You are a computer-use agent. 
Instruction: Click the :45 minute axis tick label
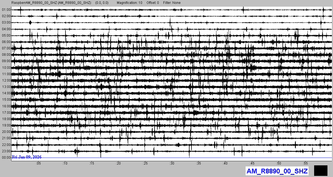pyautogui.click(x=252, y=163)
